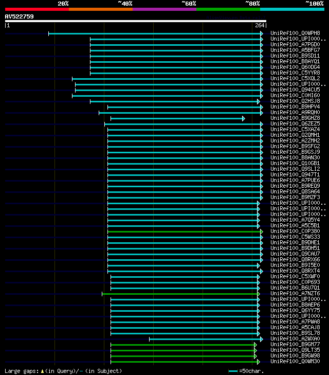The width and height of the screenshot is (329, 375).
Task: Click the UniRef100_C5XAZ4 label
Action: tap(295, 130)
